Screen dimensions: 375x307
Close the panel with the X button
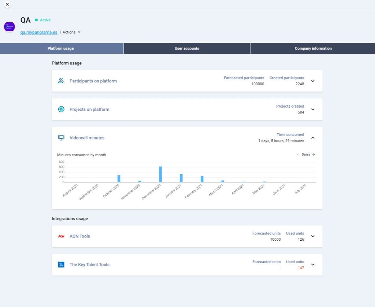coord(7,4)
